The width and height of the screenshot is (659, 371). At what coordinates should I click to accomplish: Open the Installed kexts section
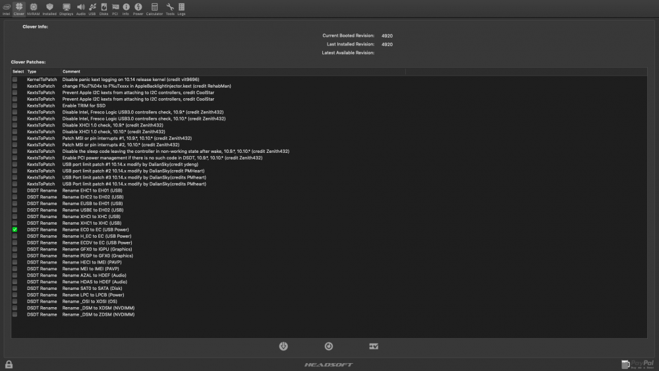click(49, 9)
